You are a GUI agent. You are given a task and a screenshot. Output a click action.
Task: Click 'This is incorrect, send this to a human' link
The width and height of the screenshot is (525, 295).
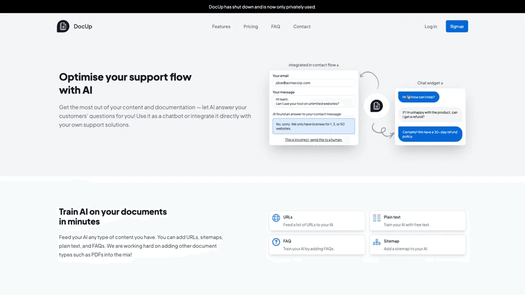pyautogui.click(x=313, y=140)
